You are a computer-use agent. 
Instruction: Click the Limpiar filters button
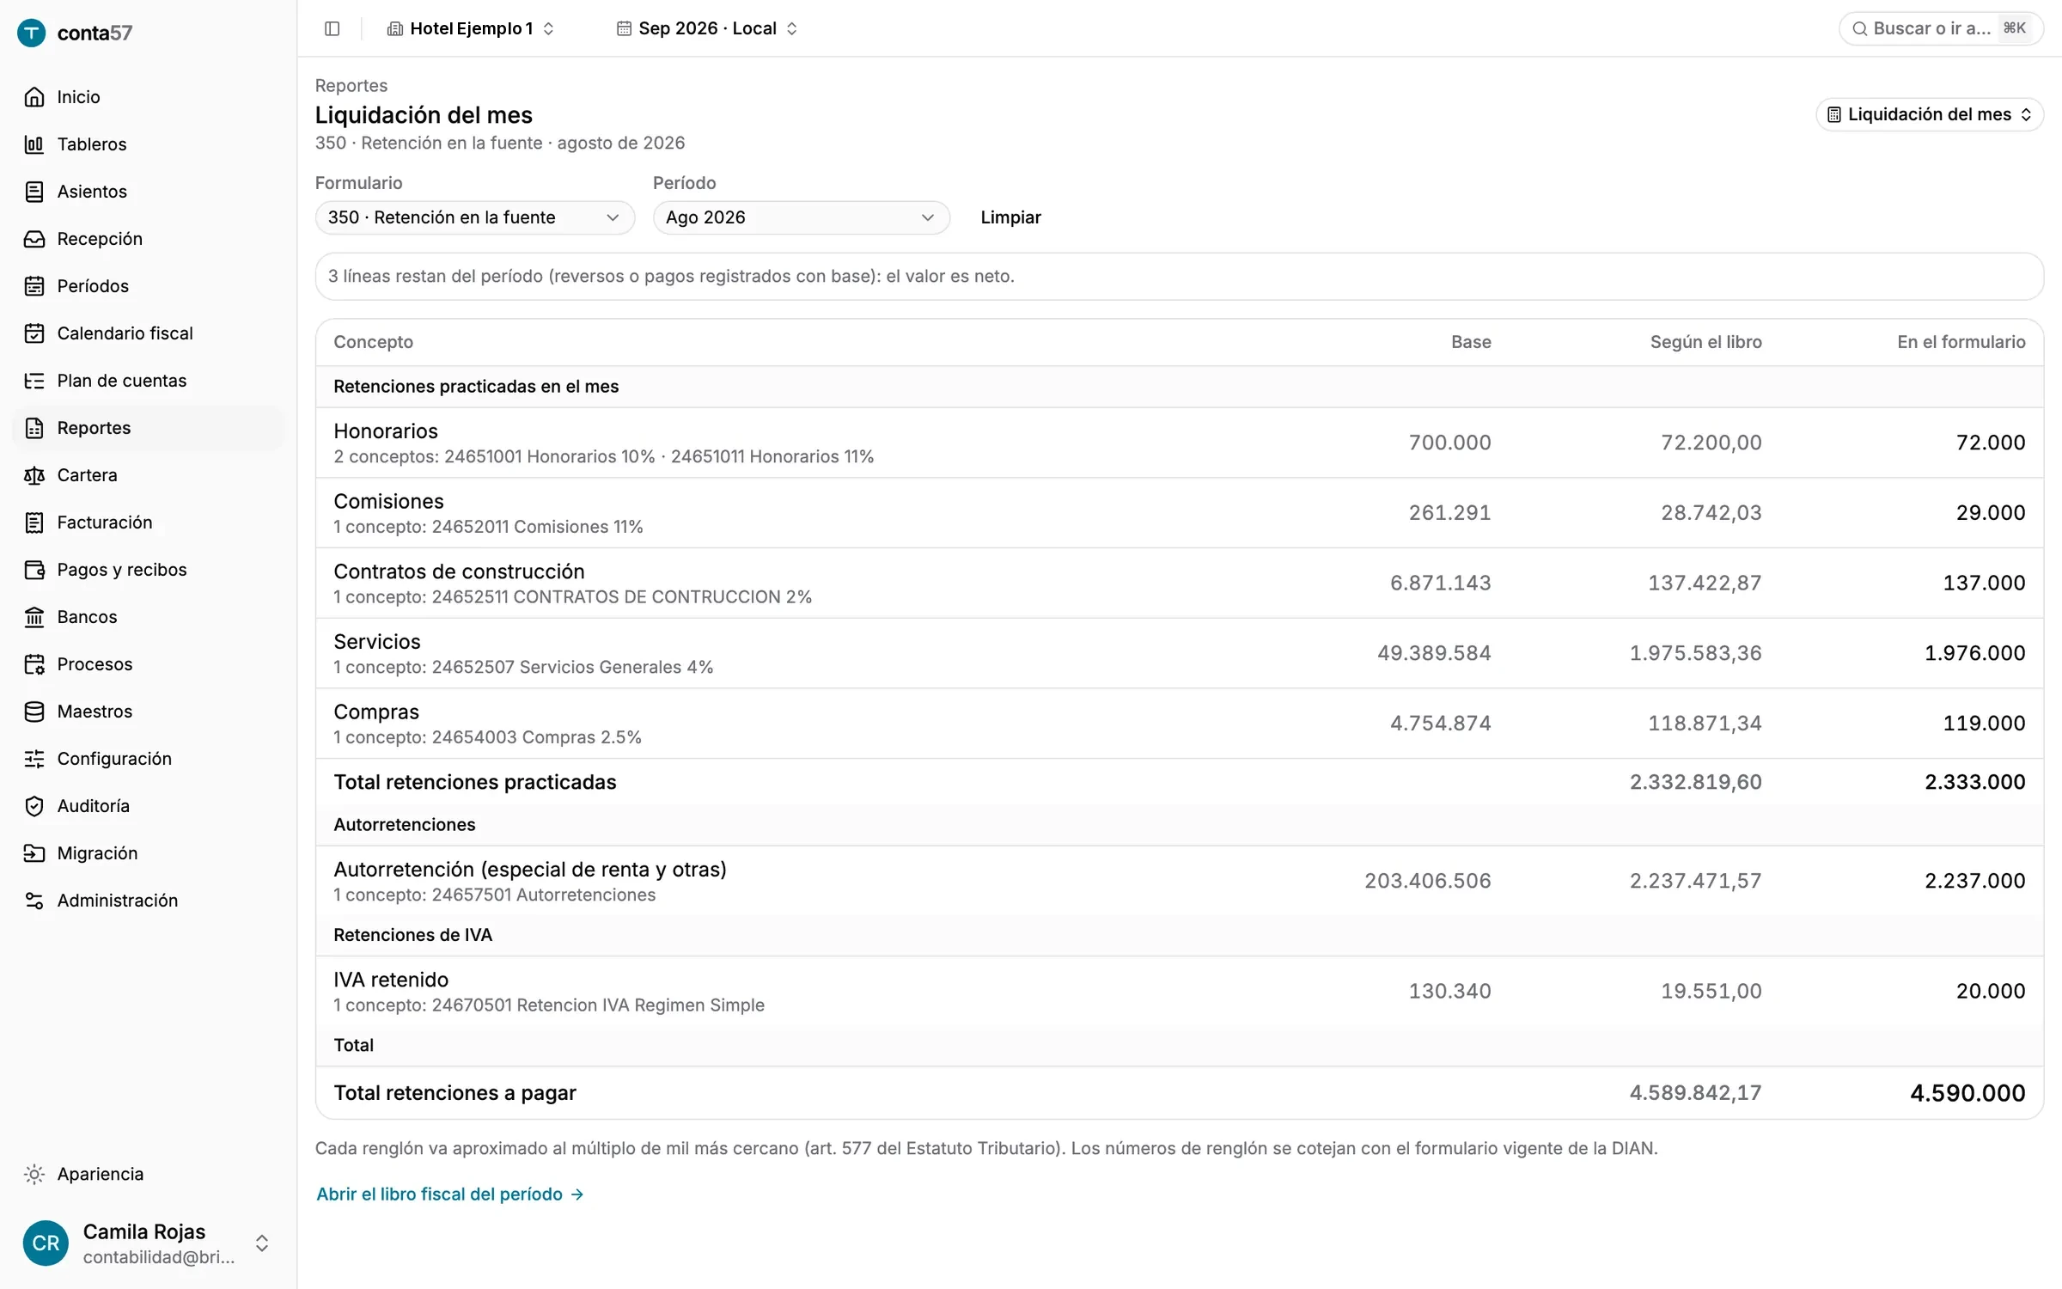(1010, 217)
